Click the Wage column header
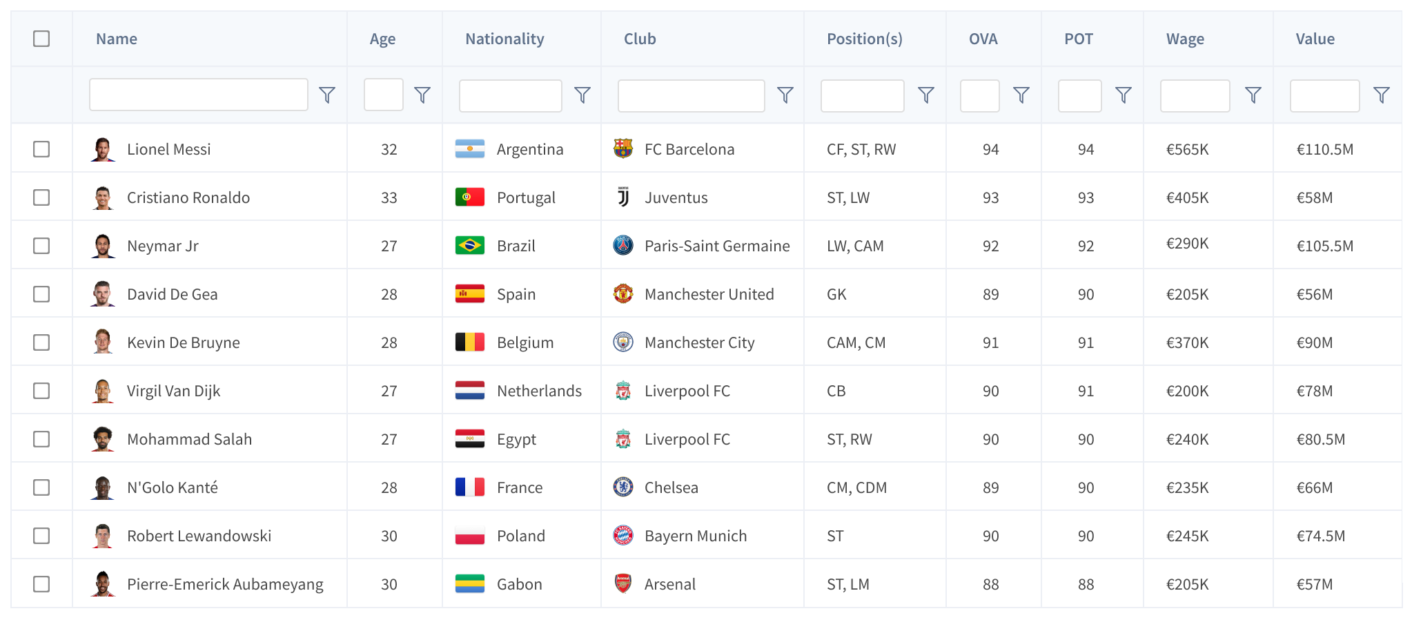This screenshot has width=1412, height=620. point(1185,39)
